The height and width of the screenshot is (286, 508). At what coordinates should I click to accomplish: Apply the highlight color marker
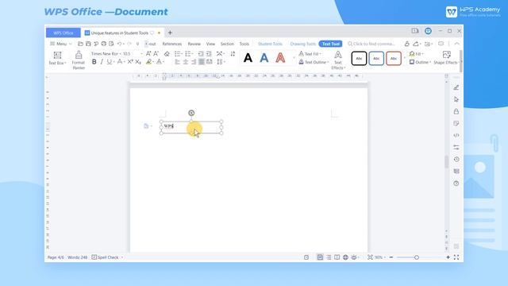point(148,62)
